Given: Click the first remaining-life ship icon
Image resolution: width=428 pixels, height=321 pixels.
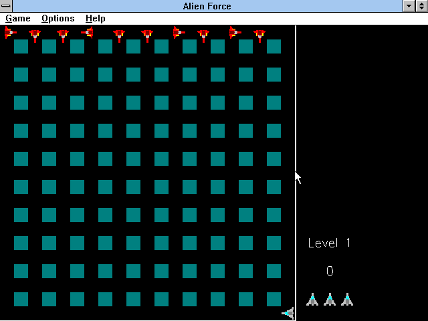Looking at the screenshot, I should coord(312,299).
